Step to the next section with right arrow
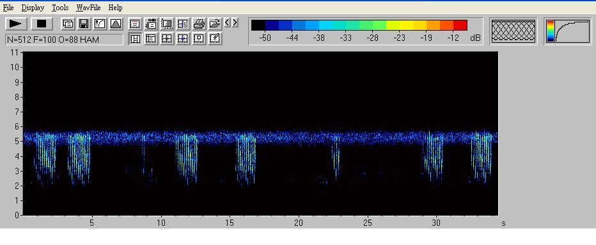This screenshot has height=245, width=596. (x=235, y=23)
